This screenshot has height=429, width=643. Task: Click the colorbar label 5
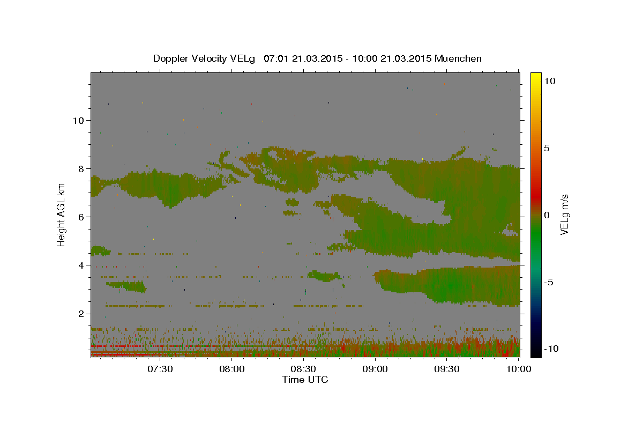pos(547,147)
